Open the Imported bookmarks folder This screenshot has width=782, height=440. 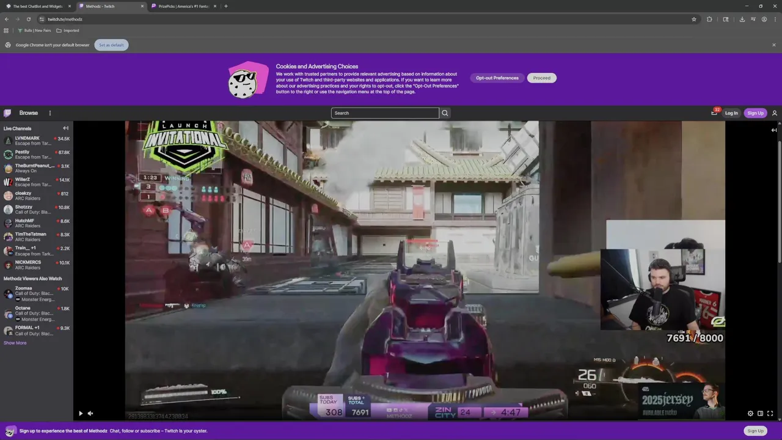tap(68, 31)
